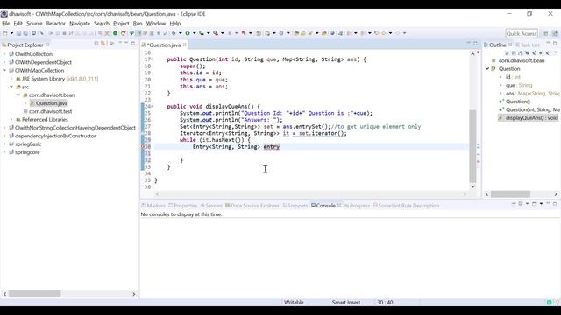Maximize the Console panel
The height and width of the screenshot is (315, 561).
tap(555, 203)
